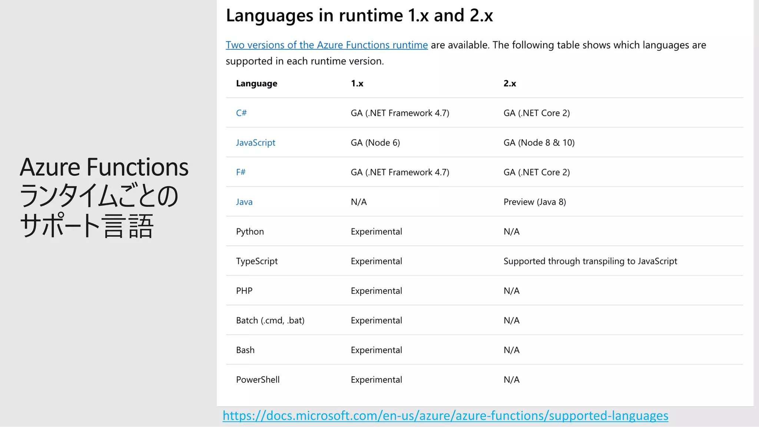Viewport: 759px width, 427px height.
Task: Click the 'TypeScript' language cell
Action: (257, 261)
